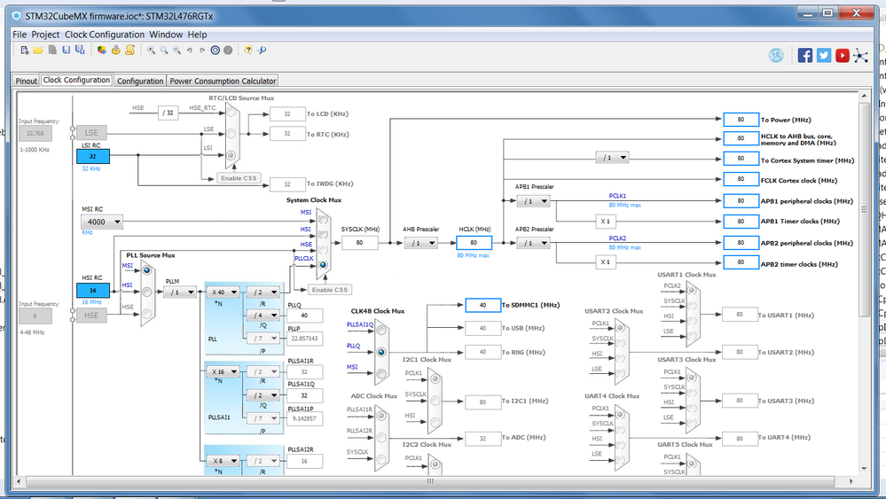Open the Clock Configuration menu

coord(105,35)
